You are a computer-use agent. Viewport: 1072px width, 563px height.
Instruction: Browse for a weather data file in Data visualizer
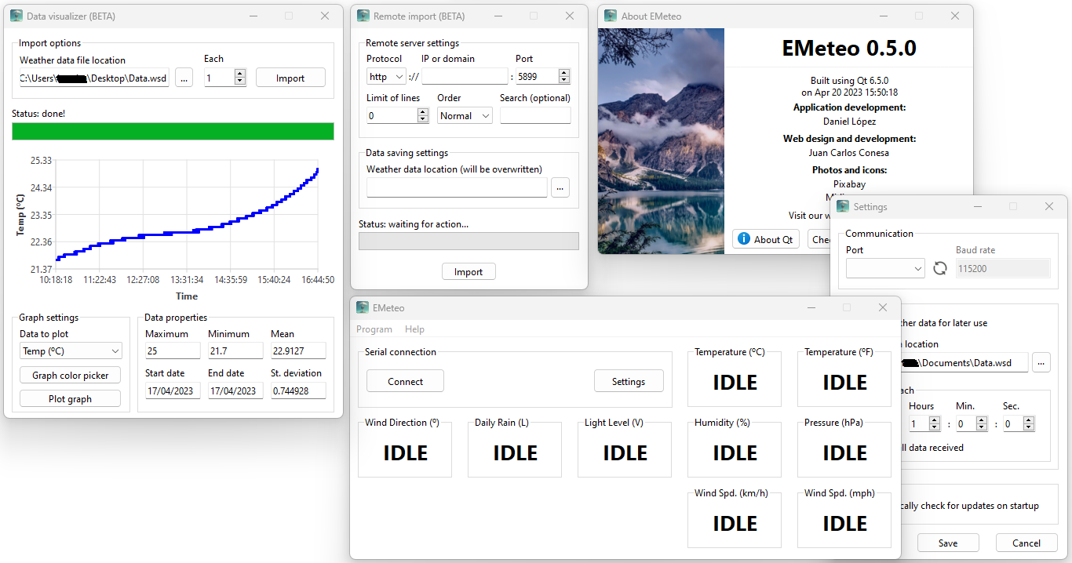(x=184, y=77)
